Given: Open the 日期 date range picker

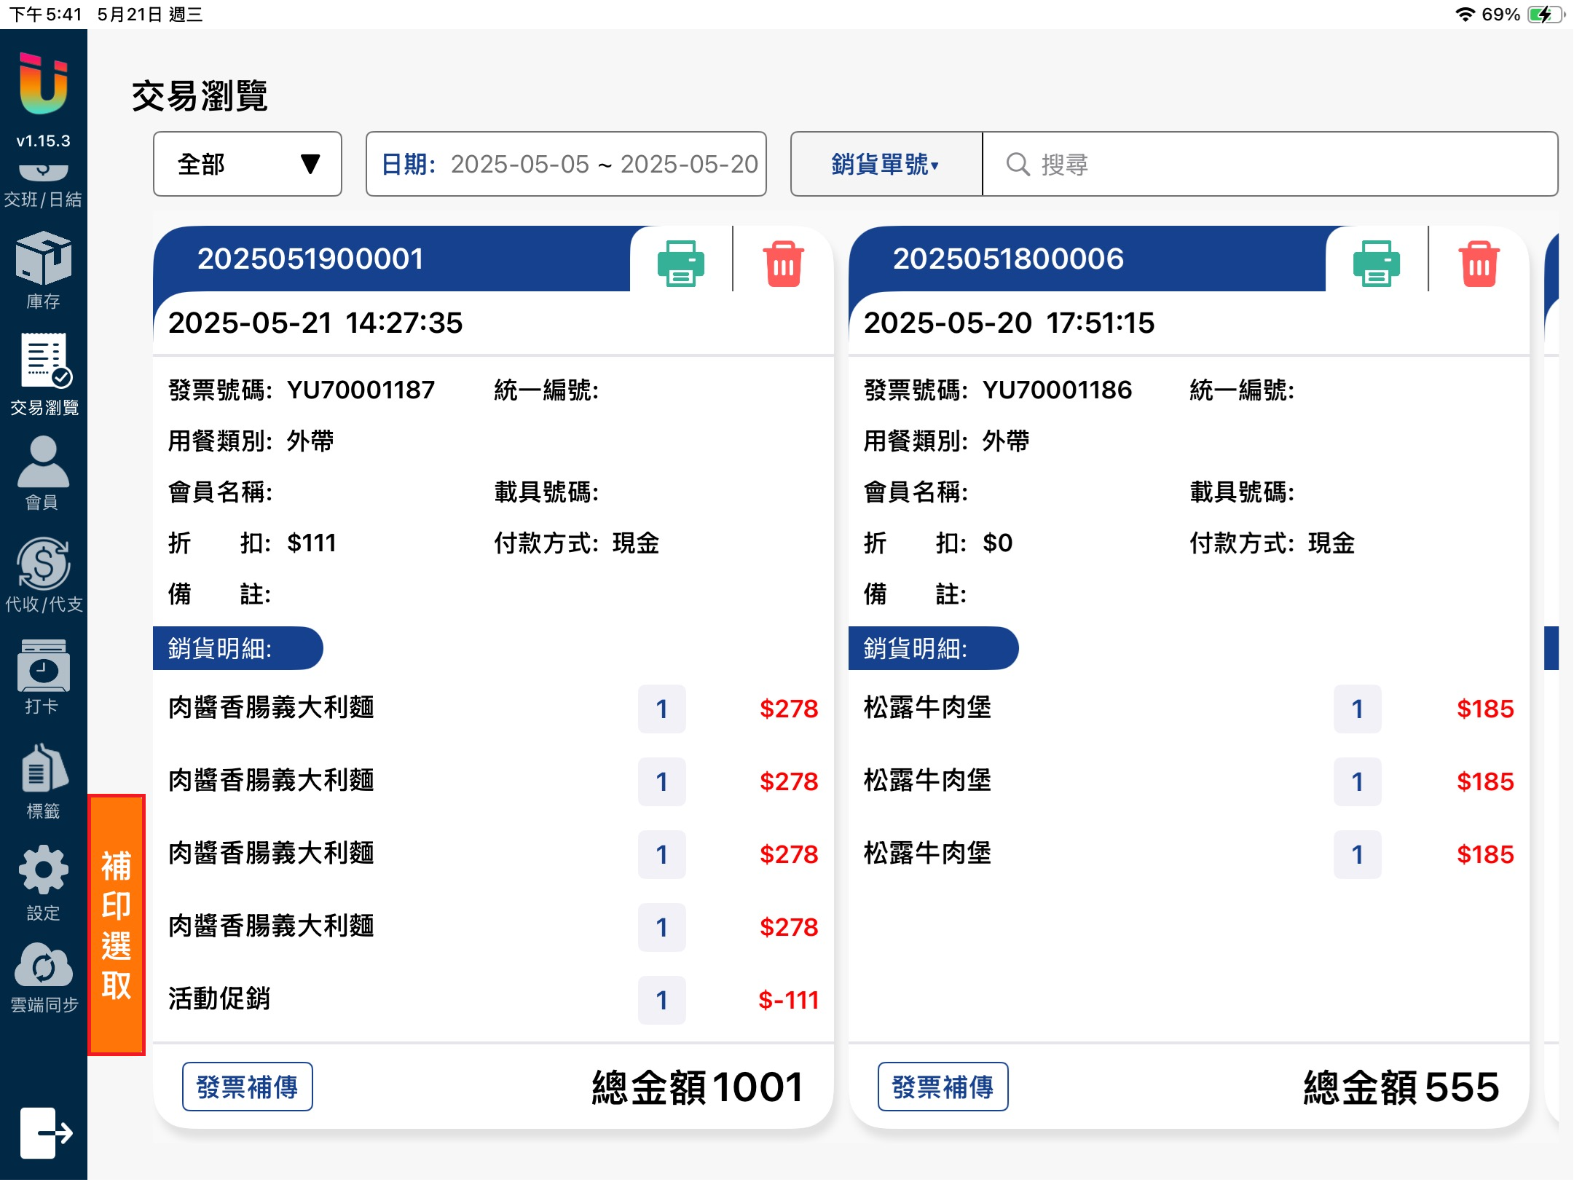Looking at the screenshot, I should tap(566, 164).
